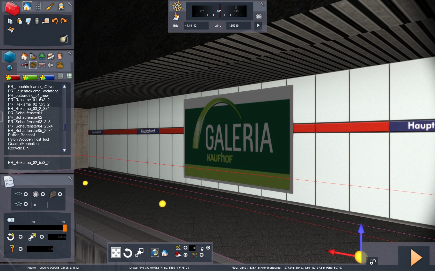The width and height of the screenshot is (435, 271).
Task: Select the brown sack miscellaneous category
Action: [x=60, y=65]
